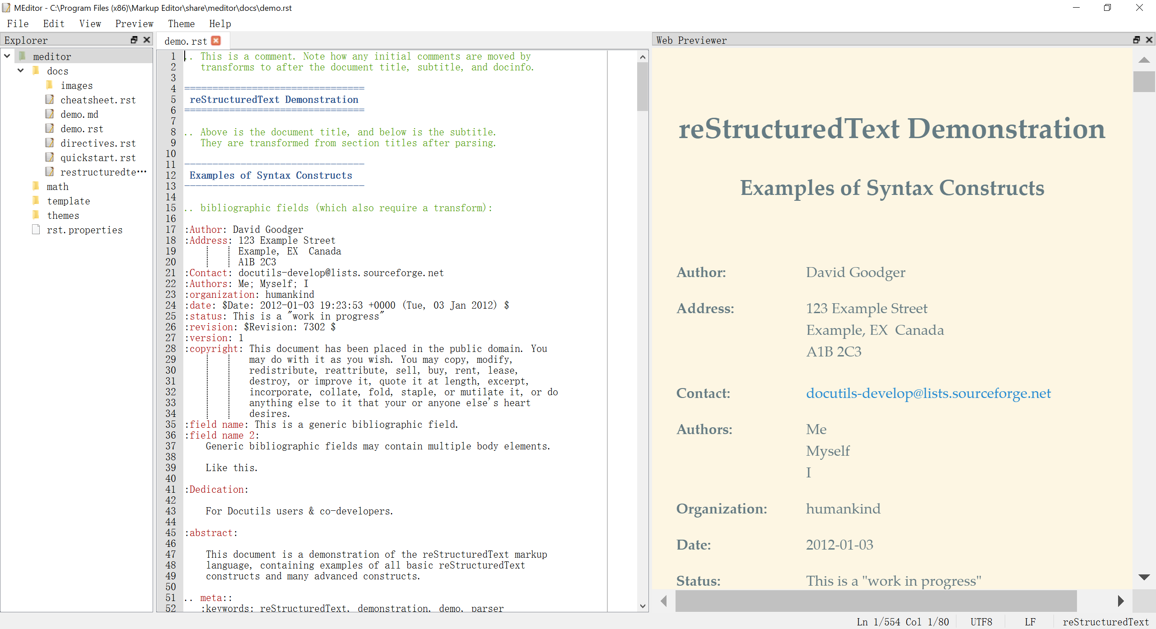
Task: Open the Theme menu
Action: (x=182, y=23)
